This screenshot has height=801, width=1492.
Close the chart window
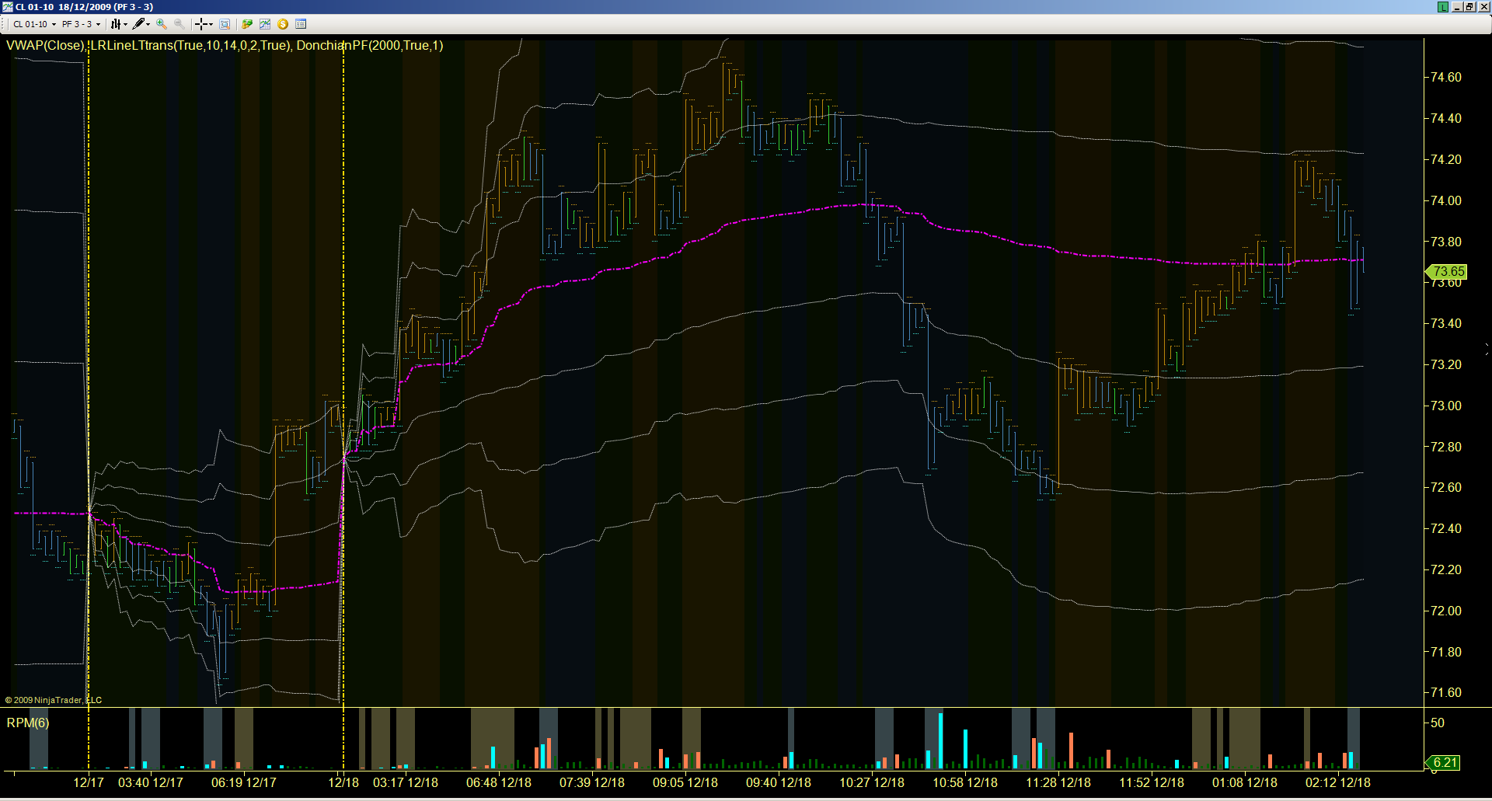tap(1483, 7)
